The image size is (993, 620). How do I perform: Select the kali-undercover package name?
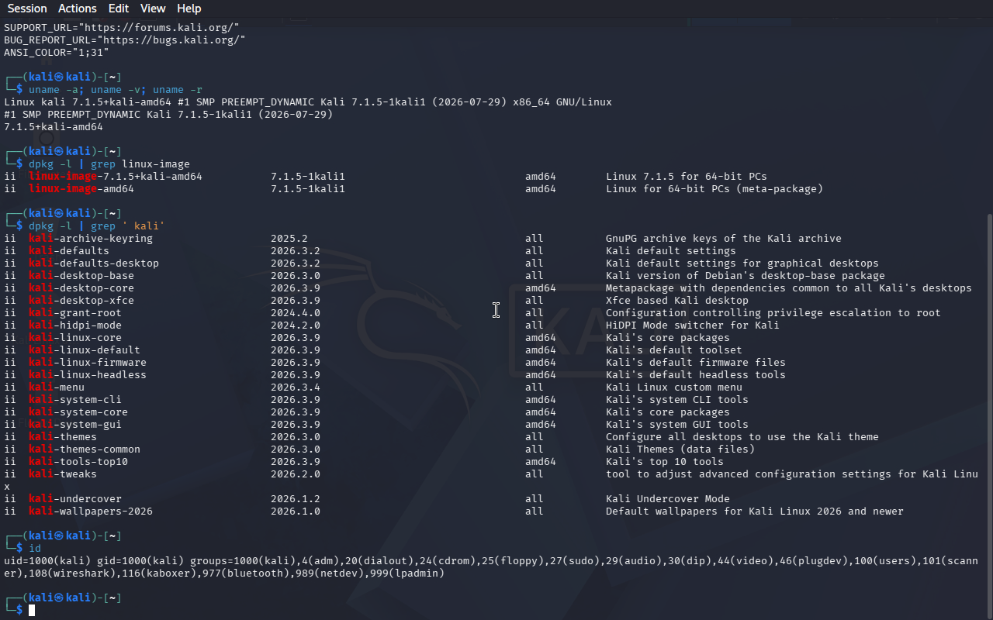pos(75,499)
